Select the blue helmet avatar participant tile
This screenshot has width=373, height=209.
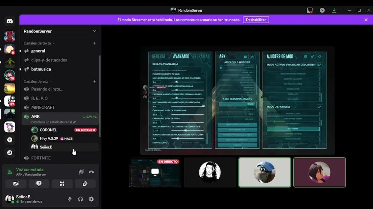point(265,172)
